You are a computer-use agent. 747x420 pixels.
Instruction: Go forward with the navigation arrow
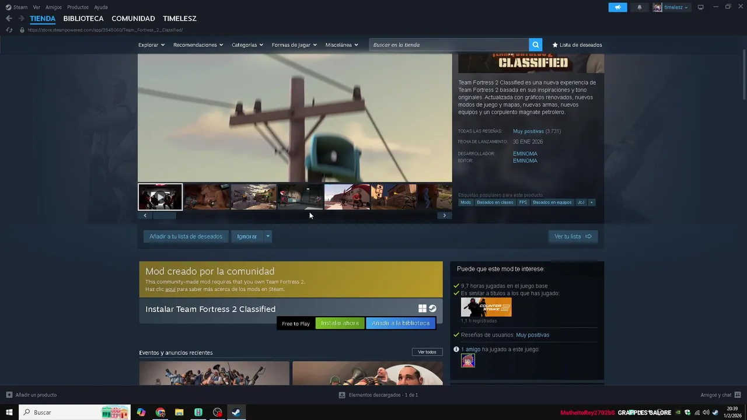(x=21, y=18)
